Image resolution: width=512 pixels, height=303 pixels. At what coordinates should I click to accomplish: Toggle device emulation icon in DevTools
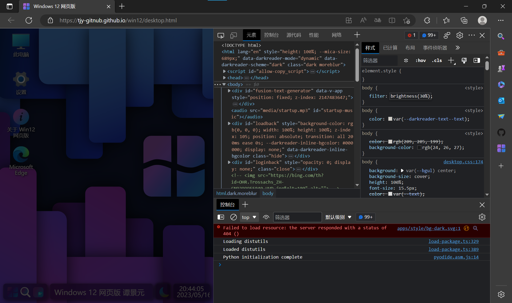234,35
